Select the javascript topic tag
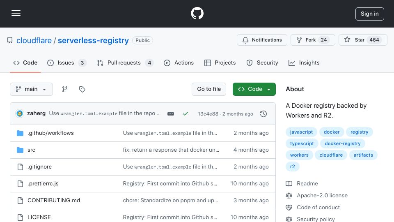This screenshot has height=222, width=394. point(301,132)
